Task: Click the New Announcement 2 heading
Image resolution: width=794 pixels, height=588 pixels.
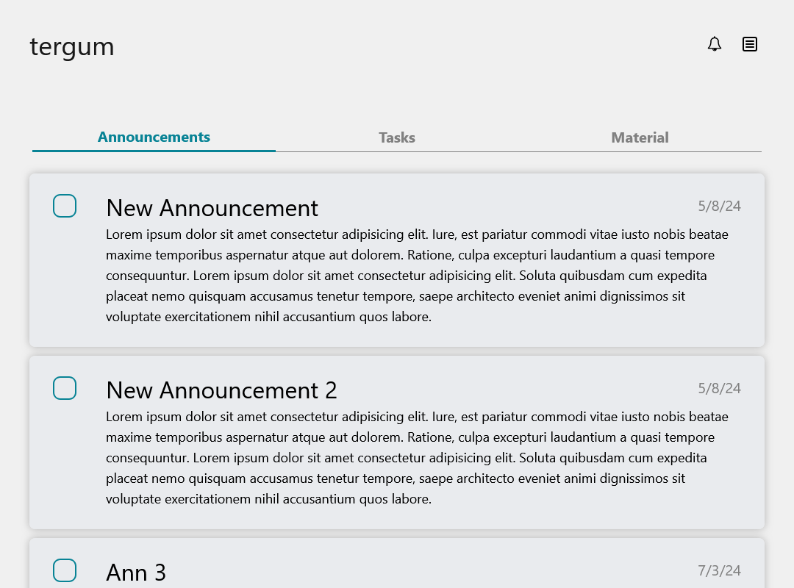Action: coord(221,390)
